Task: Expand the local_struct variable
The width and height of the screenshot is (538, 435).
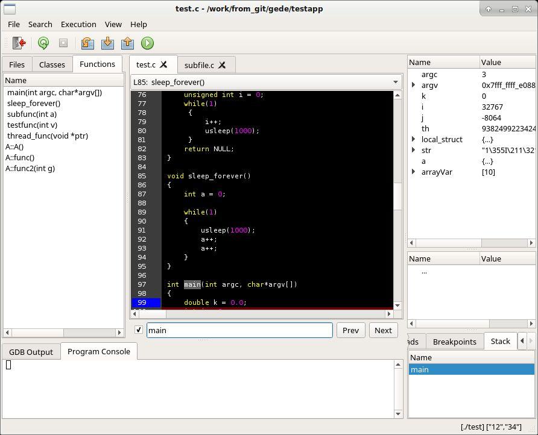Action: click(414, 139)
